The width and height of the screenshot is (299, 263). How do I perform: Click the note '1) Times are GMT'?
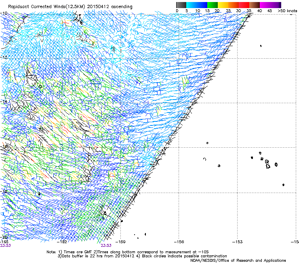76,252
